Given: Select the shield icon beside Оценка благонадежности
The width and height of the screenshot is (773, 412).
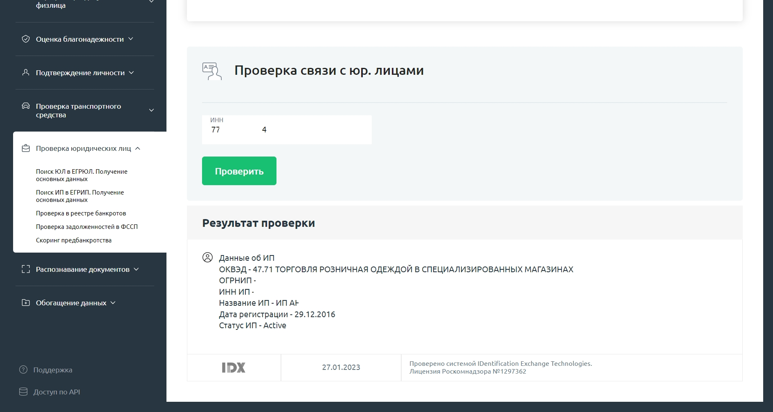Looking at the screenshot, I should tap(25, 39).
